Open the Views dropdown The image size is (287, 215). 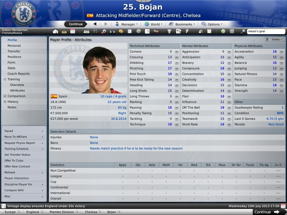coord(274,39)
